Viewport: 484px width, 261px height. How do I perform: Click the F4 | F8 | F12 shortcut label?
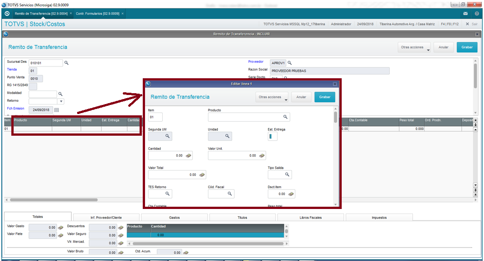click(450, 24)
